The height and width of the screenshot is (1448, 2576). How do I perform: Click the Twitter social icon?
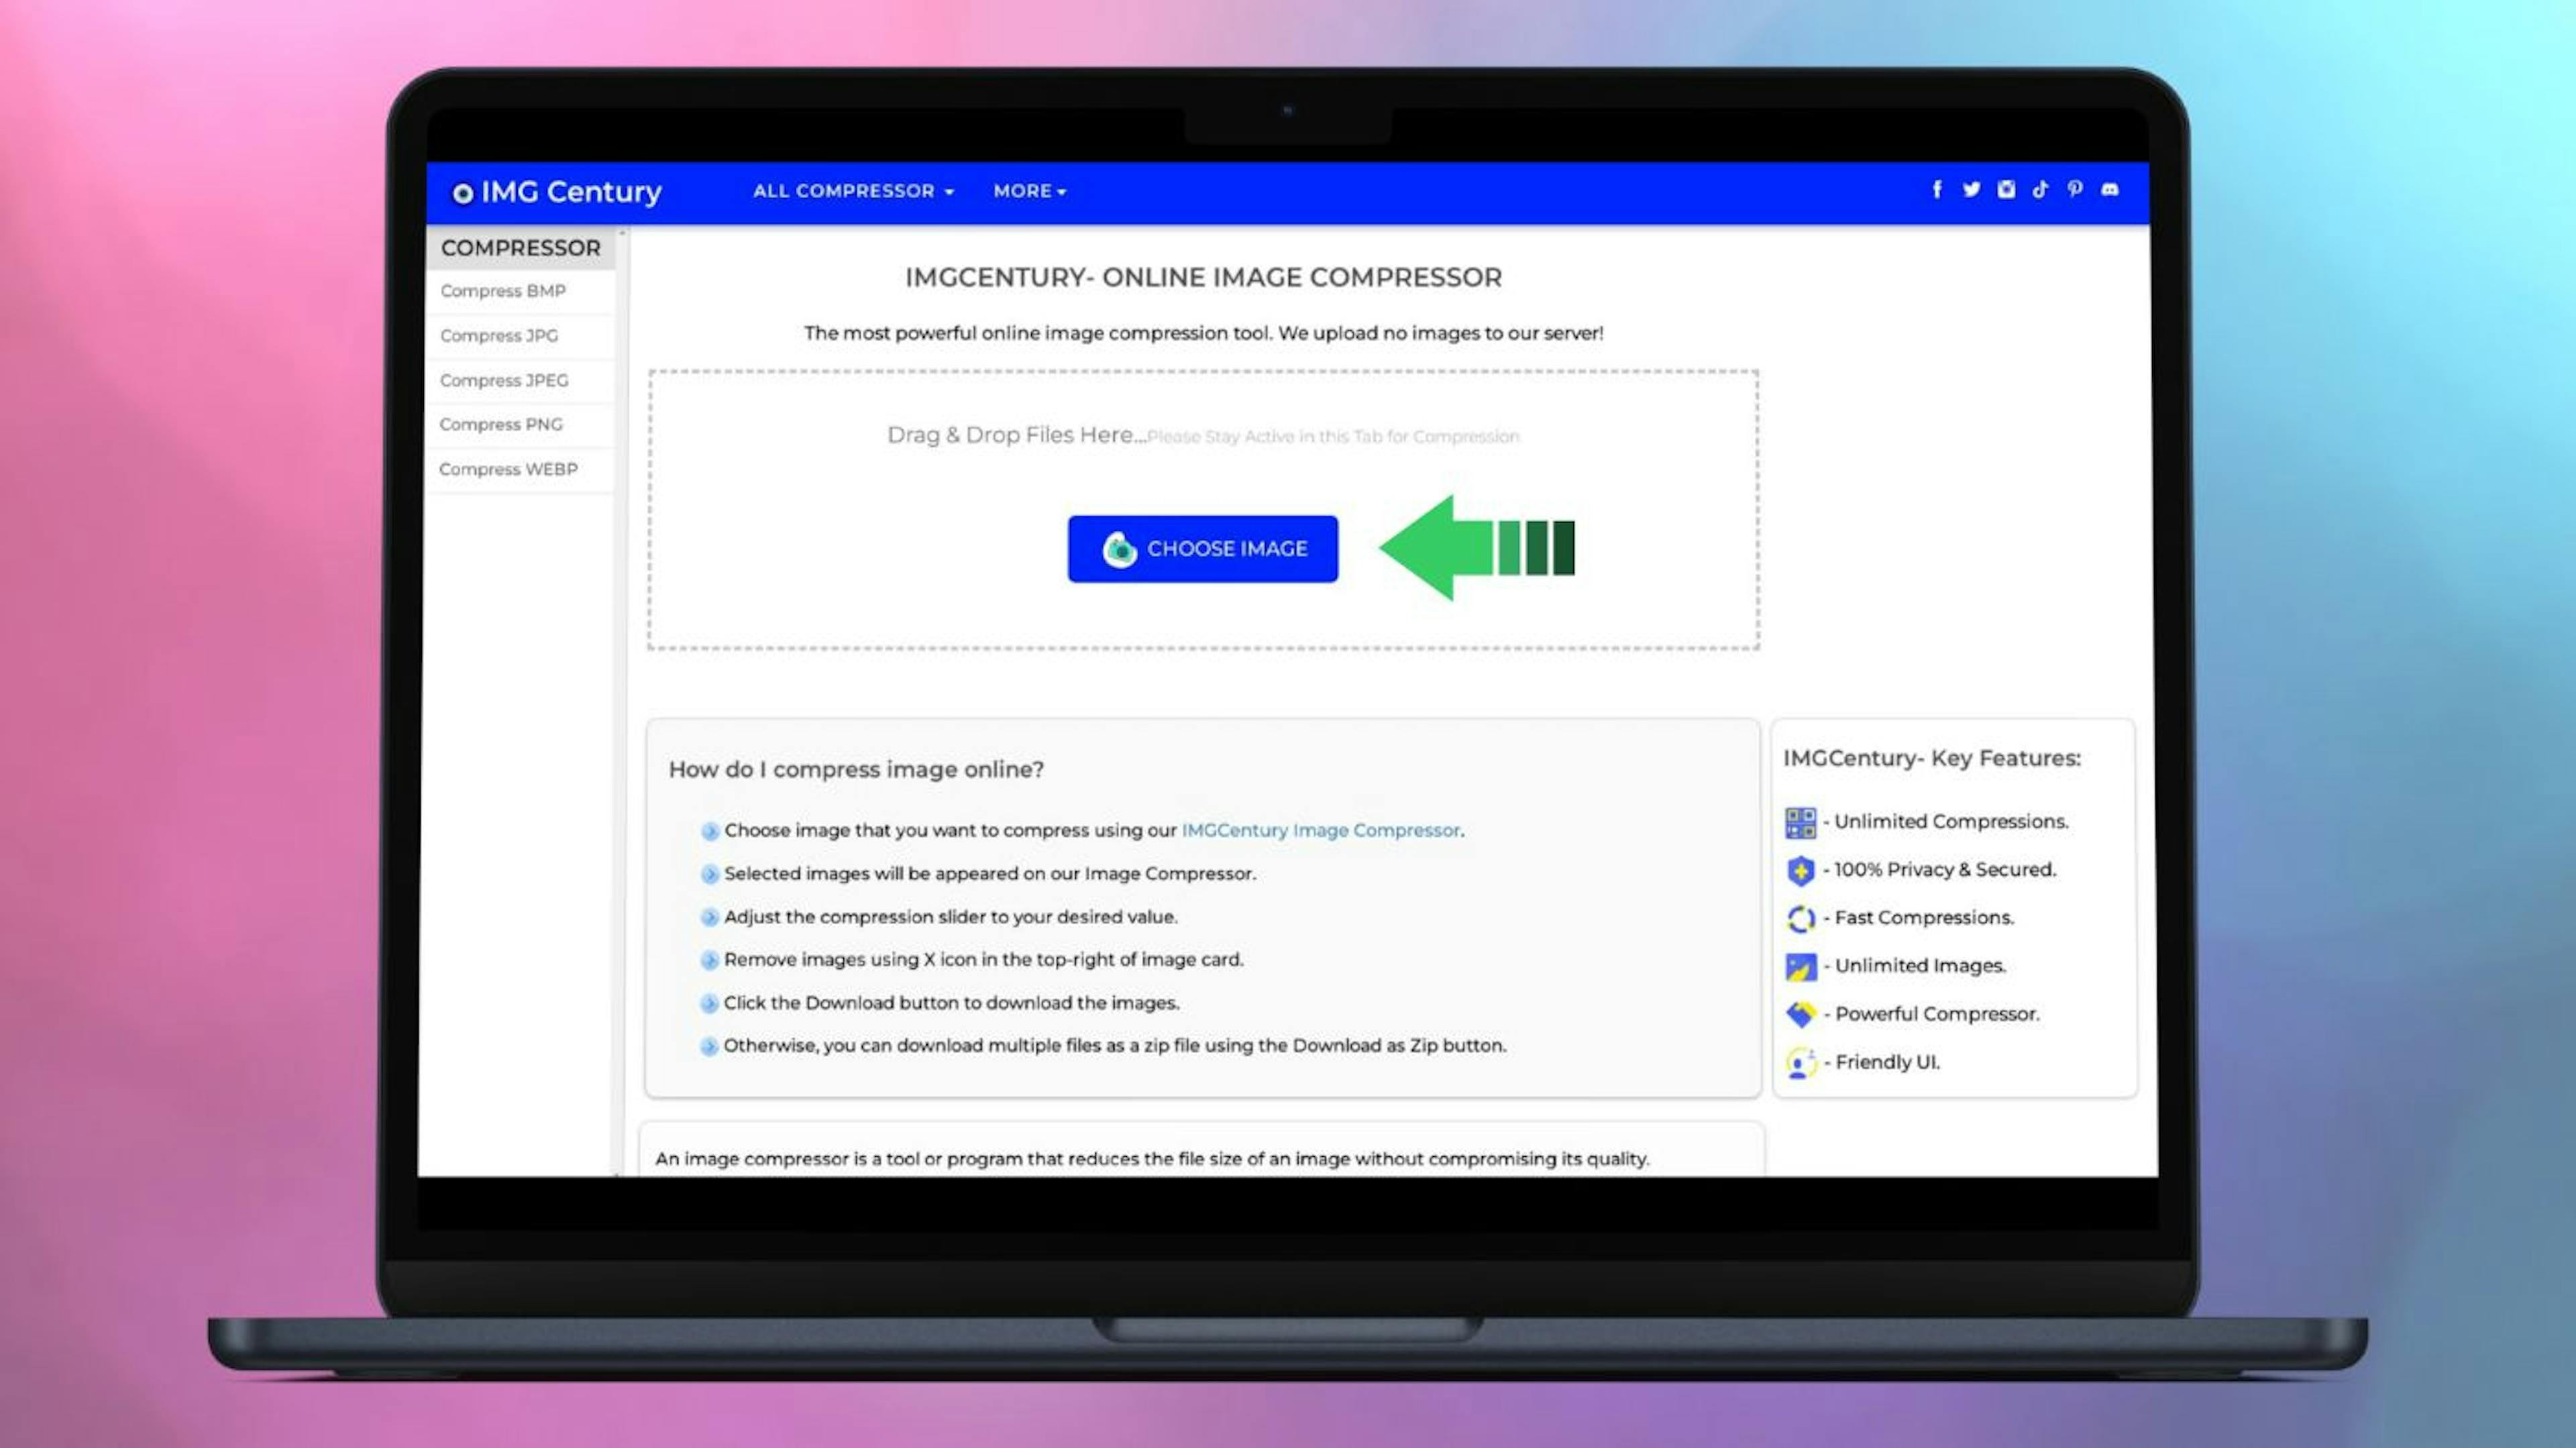1971,189
